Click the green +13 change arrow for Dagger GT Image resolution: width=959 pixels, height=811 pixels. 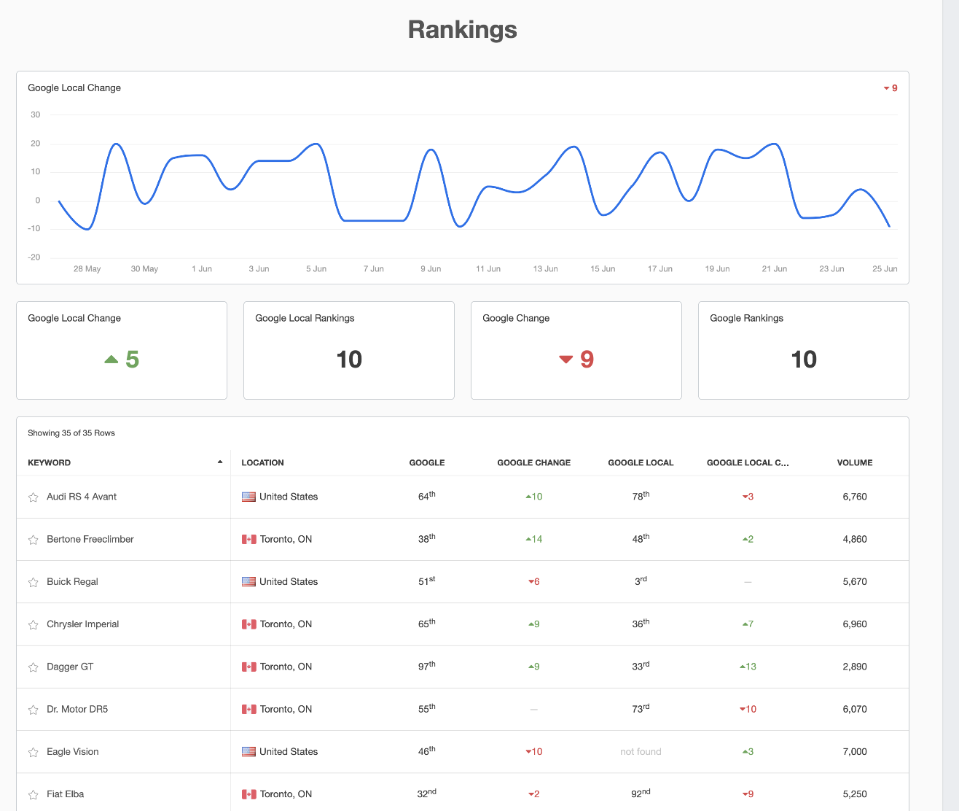(748, 667)
